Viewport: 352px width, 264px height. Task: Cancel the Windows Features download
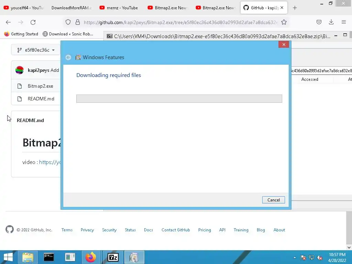point(273,200)
